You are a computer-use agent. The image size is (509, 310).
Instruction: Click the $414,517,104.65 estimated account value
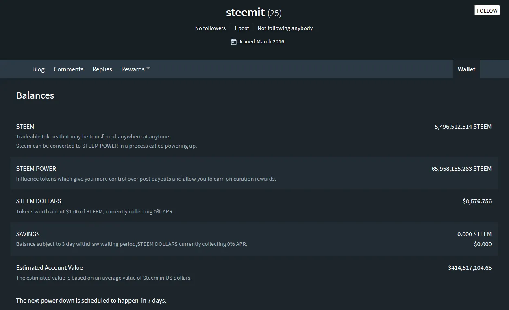[470, 268]
